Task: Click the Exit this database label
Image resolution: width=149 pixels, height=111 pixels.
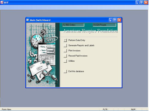Action: [x=76, y=71]
